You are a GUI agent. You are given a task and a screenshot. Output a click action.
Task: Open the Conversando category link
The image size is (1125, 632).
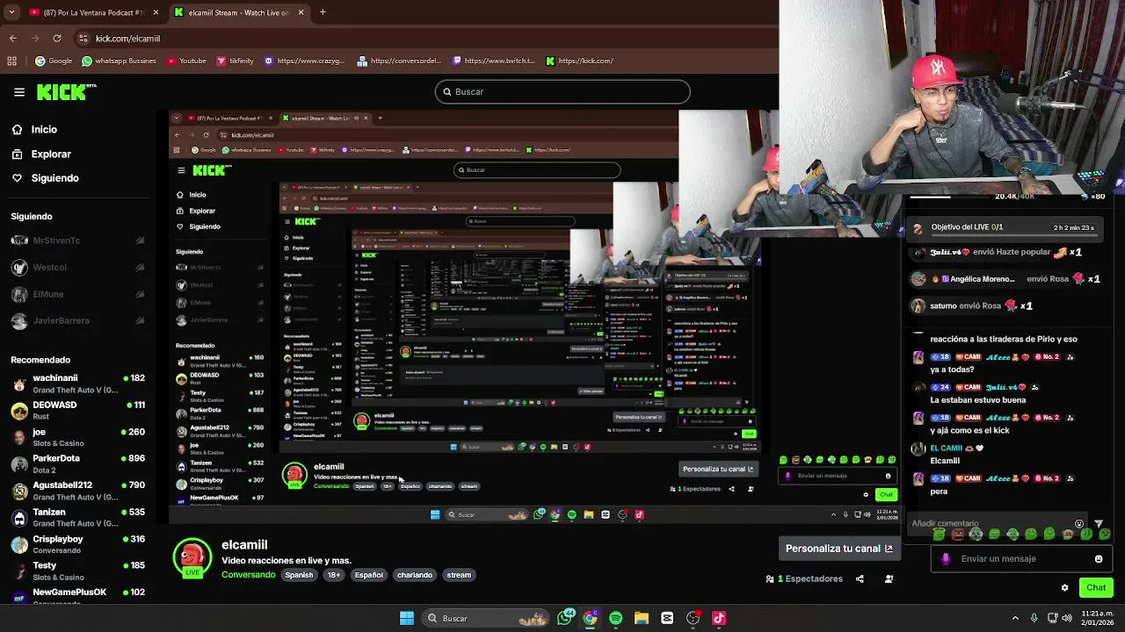click(248, 575)
